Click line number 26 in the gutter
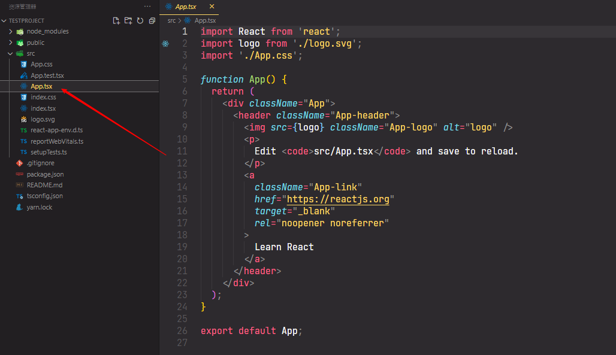Screen dimensions: 616x355 click(182, 330)
